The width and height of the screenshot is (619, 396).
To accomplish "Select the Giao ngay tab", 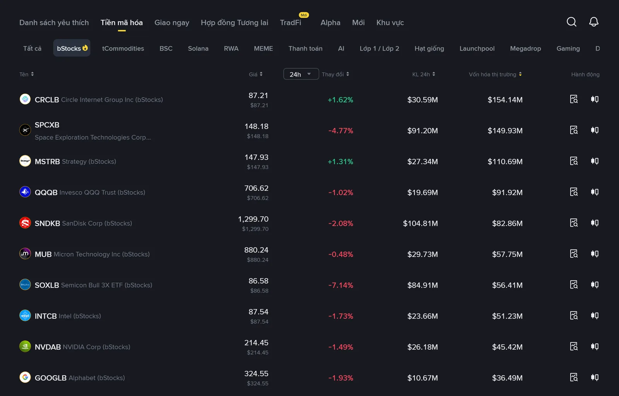I will (172, 22).
